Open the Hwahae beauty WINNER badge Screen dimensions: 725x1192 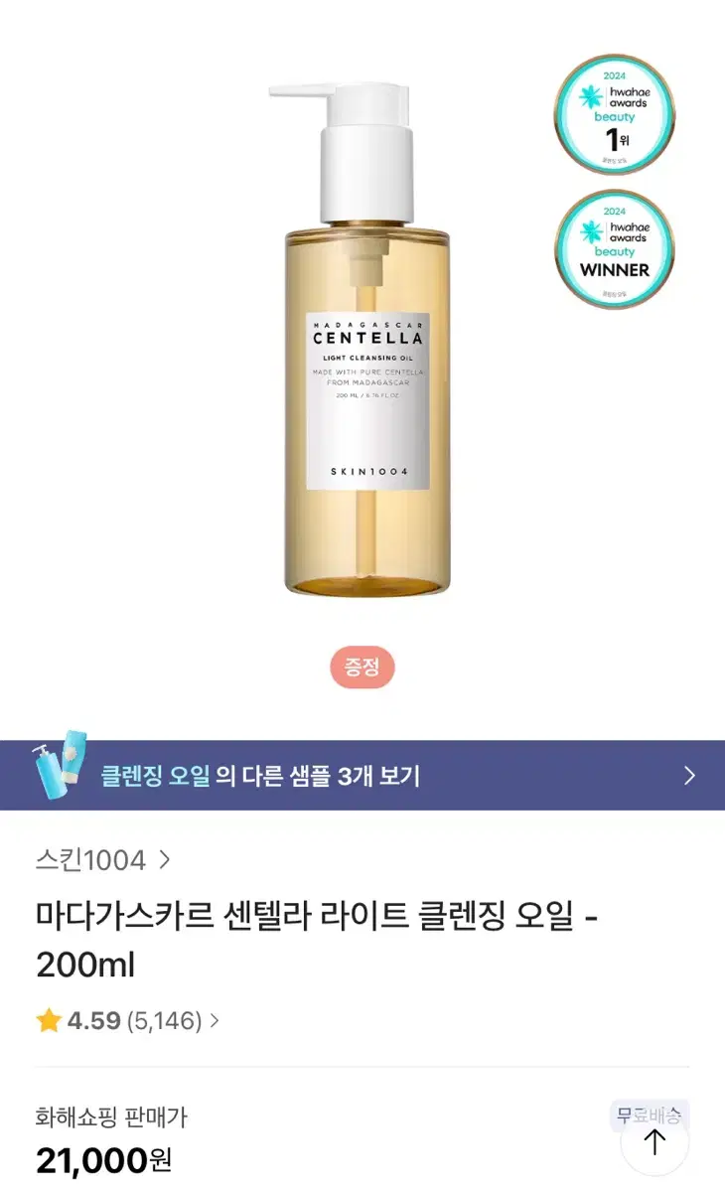(x=615, y=249)
